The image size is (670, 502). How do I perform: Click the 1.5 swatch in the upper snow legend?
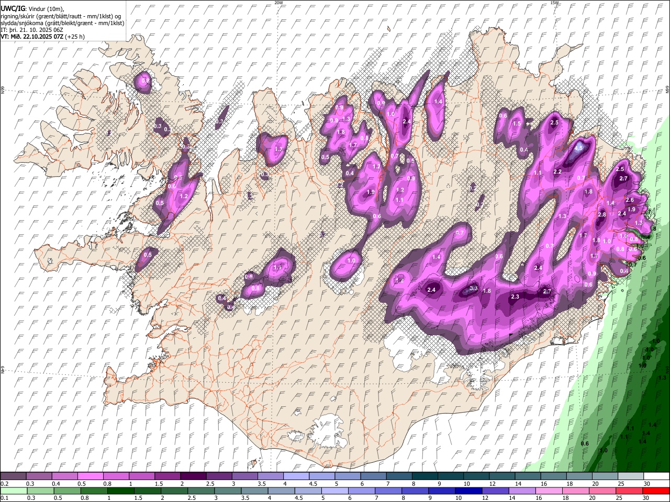(x=167, y=476)
